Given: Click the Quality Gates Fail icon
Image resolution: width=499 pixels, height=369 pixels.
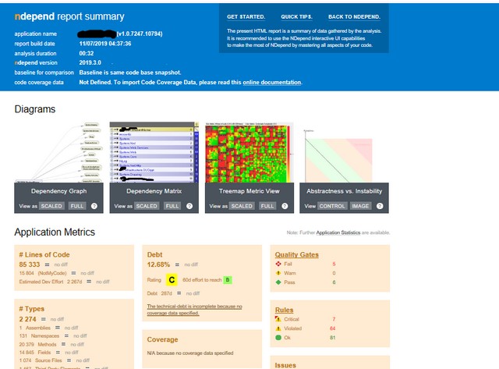Looking at the screenshot, I should (278, 264).
